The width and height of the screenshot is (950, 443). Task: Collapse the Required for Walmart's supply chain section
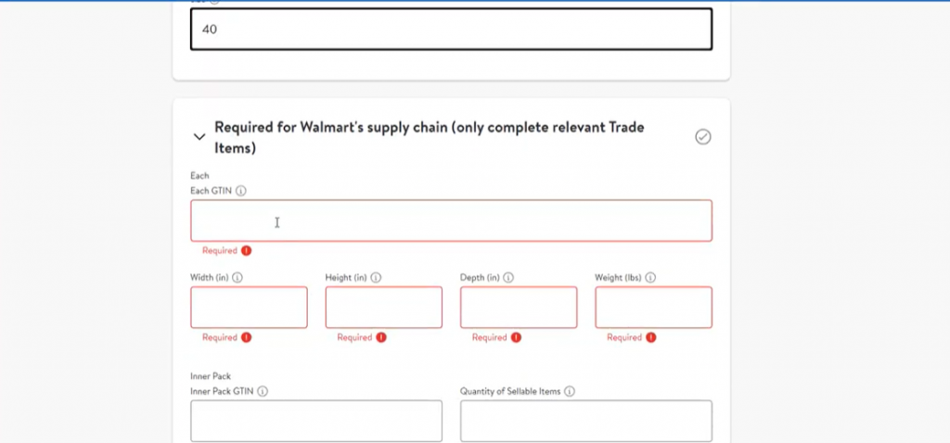[x=199, y=137]
